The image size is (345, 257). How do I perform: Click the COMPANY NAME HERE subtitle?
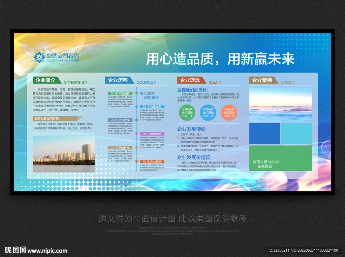pyautogui.click(x=63, y=61)
